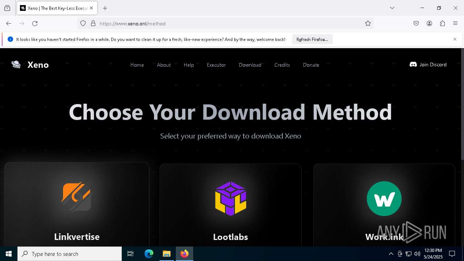Show site security lock information
This screenshot has height=261, width=464.
93,24
